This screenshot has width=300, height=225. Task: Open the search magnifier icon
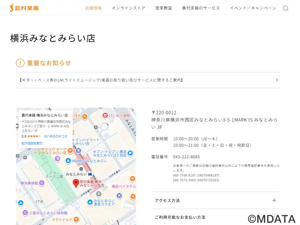coord(285,8)
